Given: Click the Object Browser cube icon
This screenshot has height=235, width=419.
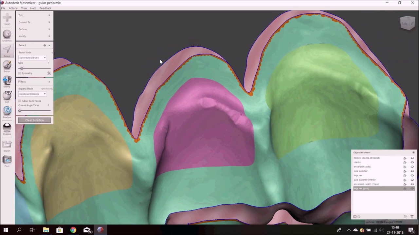Looking at the screenshot, I should pyautogui.click(x=355, y=216).
